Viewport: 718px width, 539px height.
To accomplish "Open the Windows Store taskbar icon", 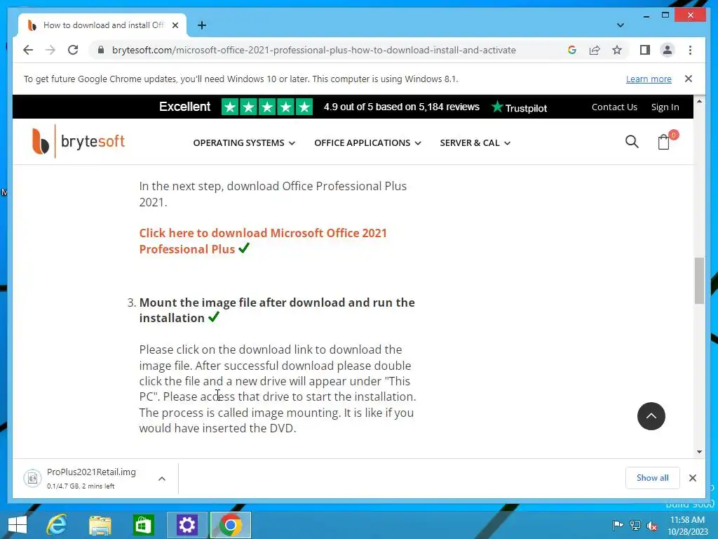I will [x=143, y=525].
